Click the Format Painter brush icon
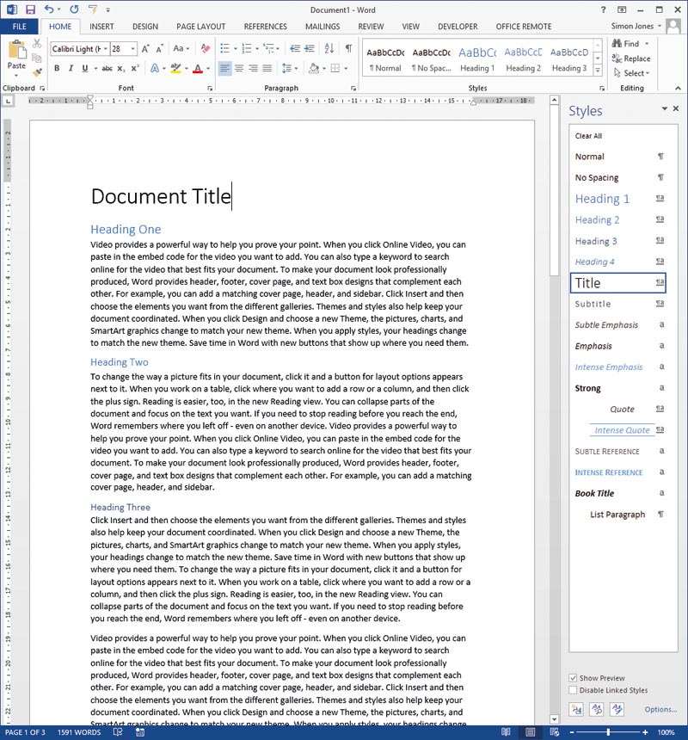This screenshot has height=740, width=688. 37,72
